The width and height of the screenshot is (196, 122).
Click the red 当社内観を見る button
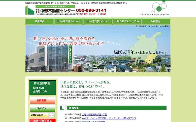tap(43, 120)
